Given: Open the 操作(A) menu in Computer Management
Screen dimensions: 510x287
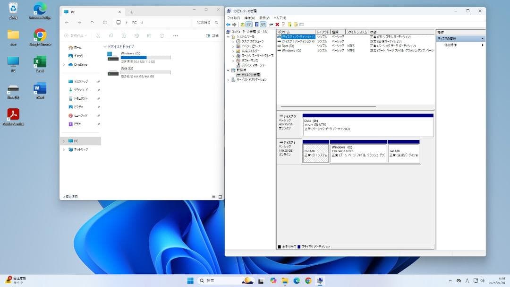Looking at the screenshot, I should [250, 19].
